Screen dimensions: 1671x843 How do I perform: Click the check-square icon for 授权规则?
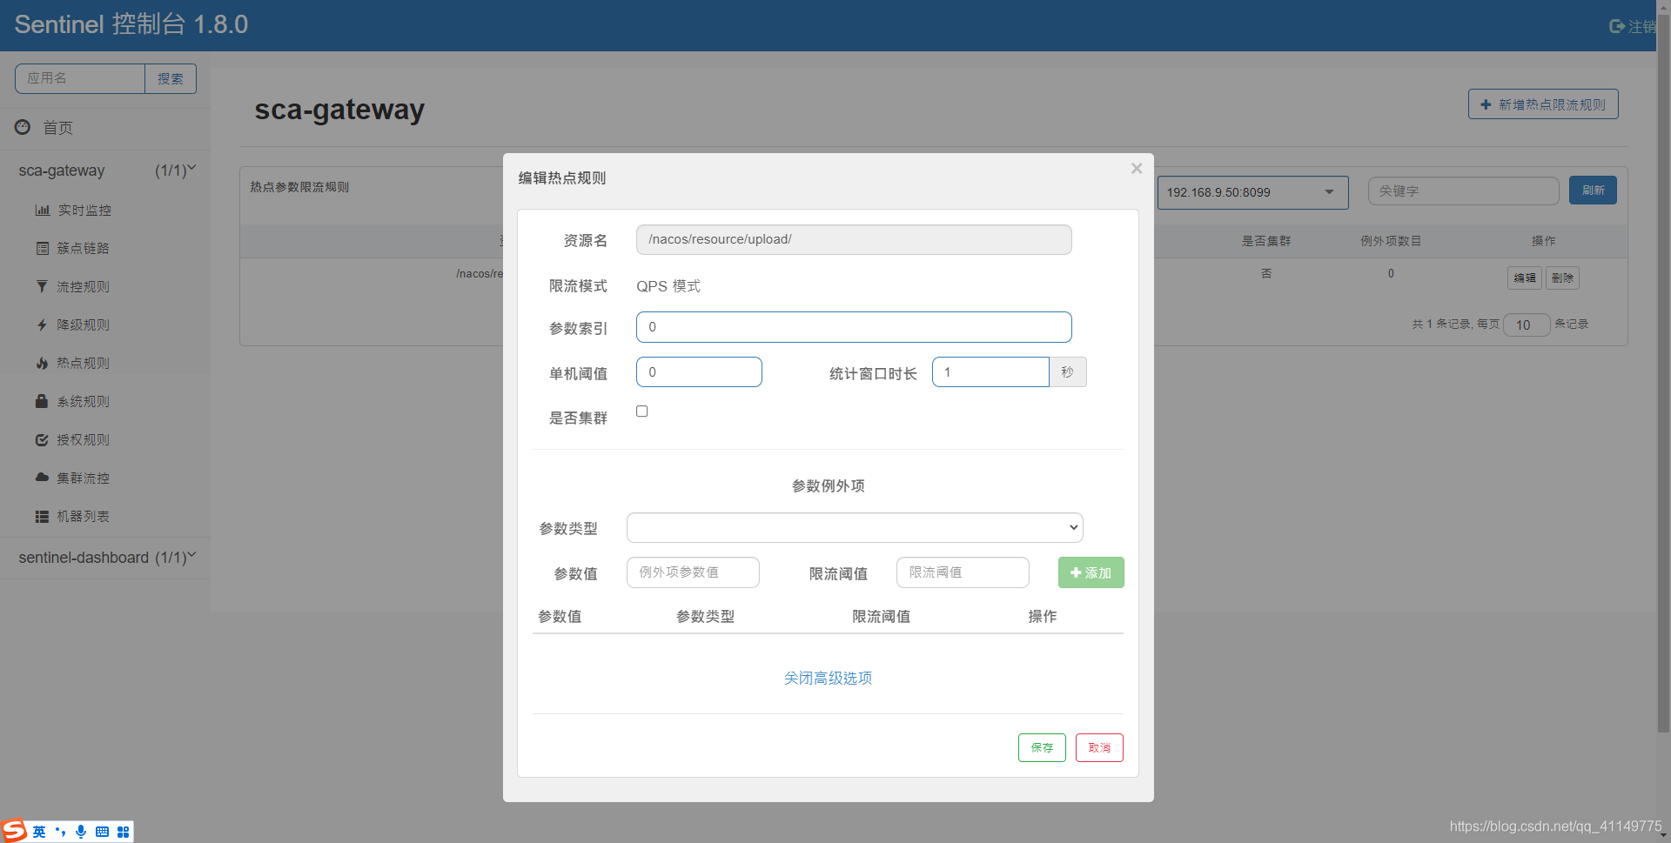tap(42, 439)
